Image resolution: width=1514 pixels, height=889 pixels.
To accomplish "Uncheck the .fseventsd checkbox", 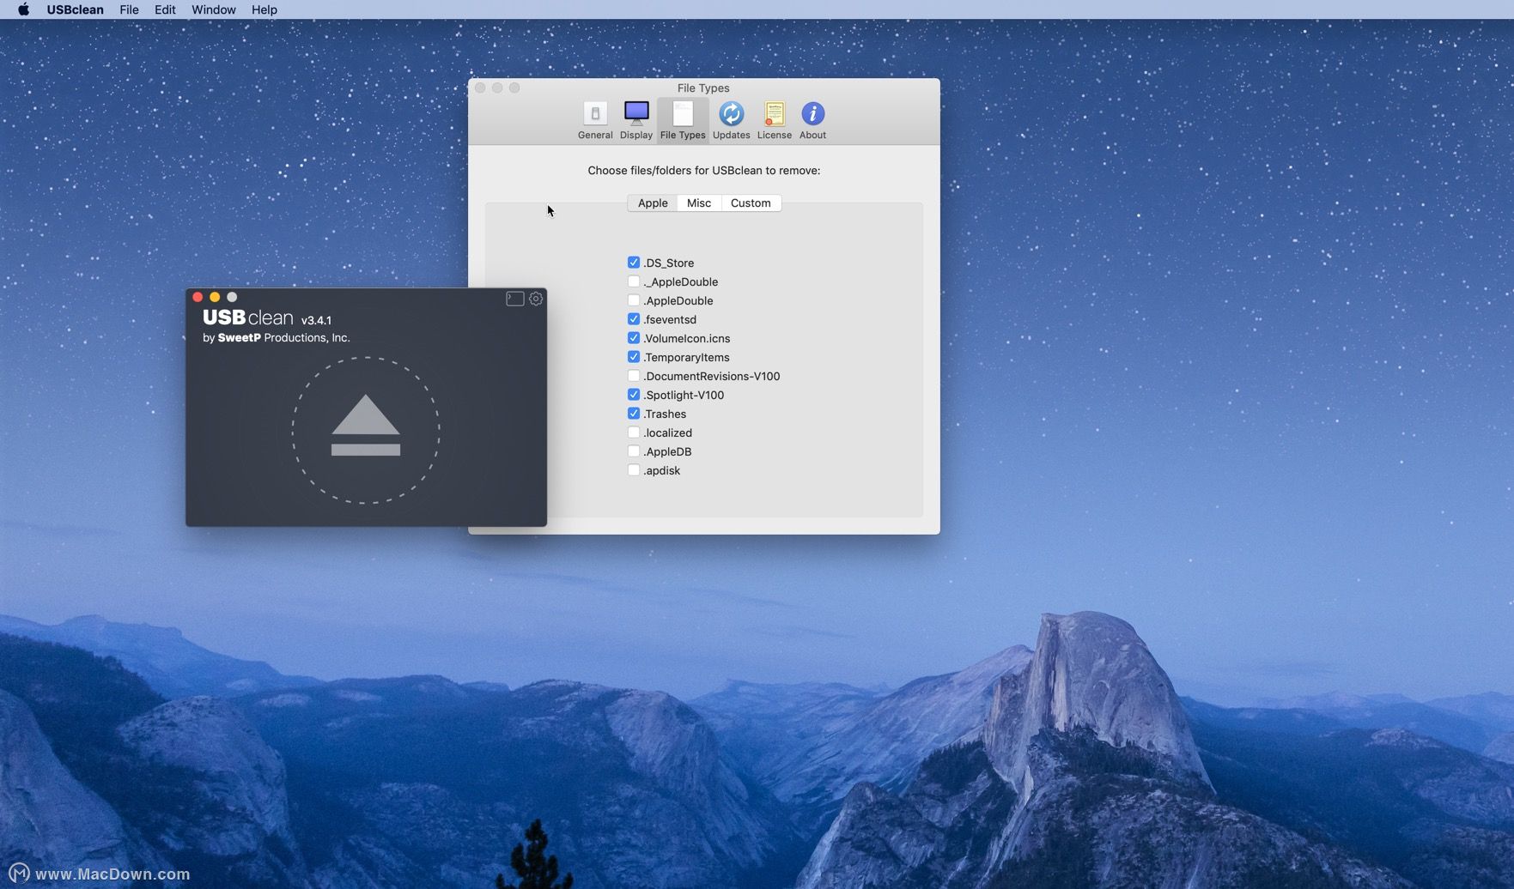I will (x=634, y=319).
